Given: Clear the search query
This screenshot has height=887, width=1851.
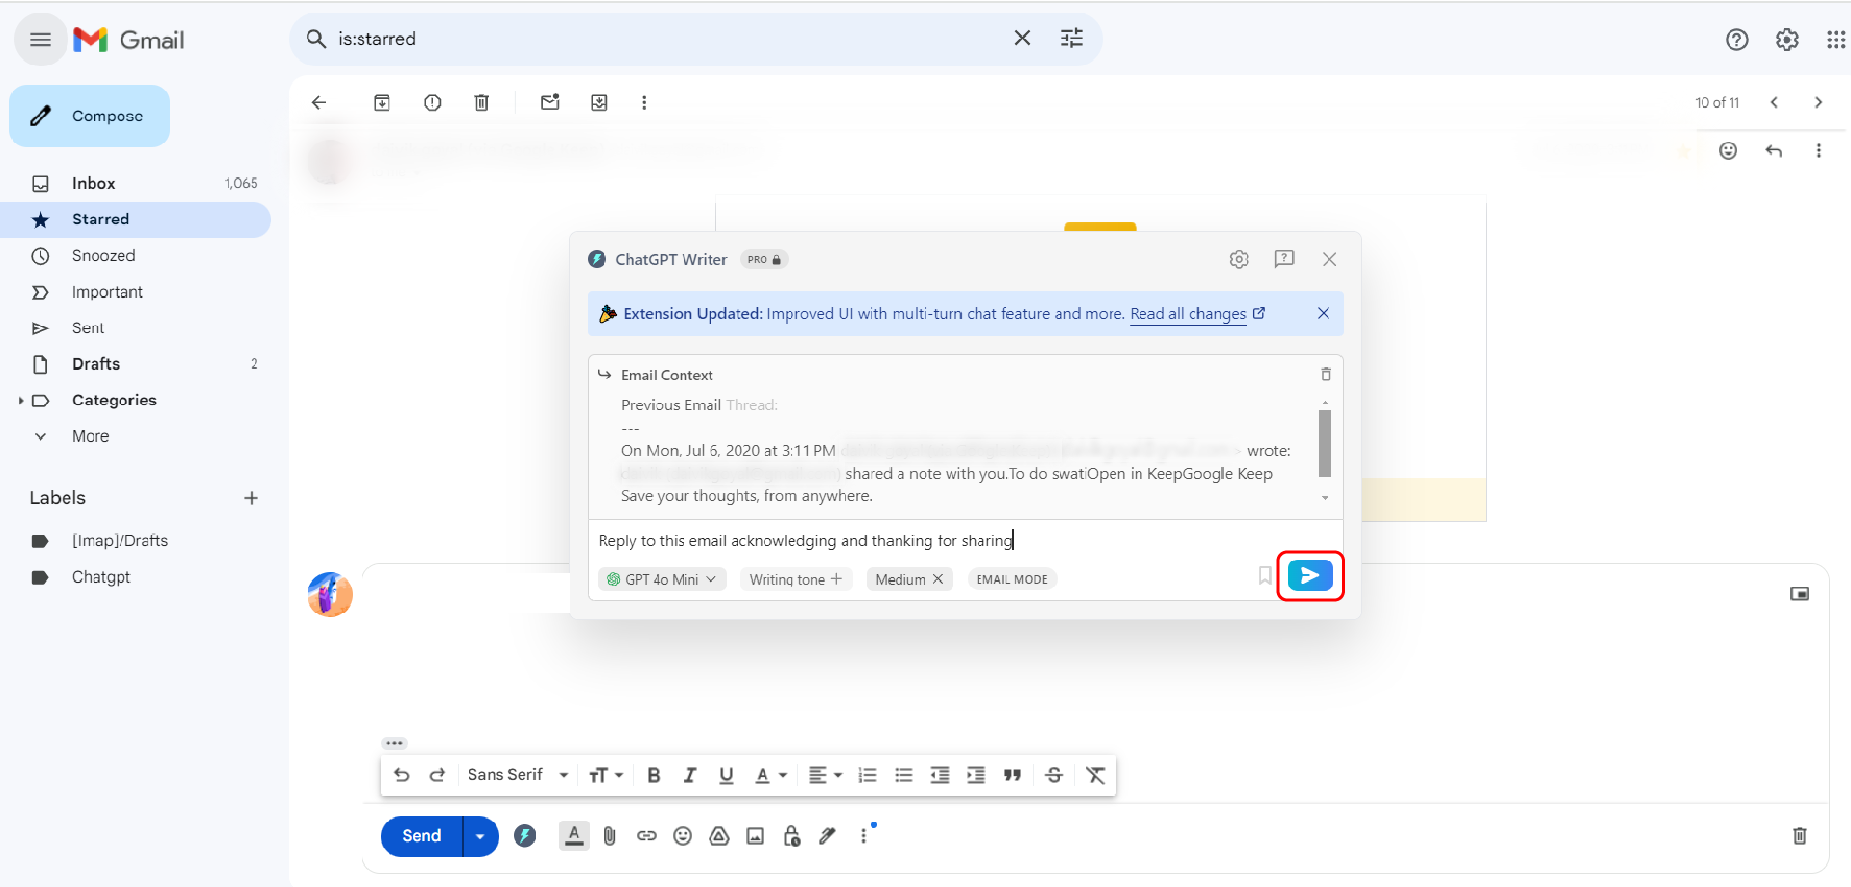Looking at the screenshot, I should click(x=1022, y=39).
